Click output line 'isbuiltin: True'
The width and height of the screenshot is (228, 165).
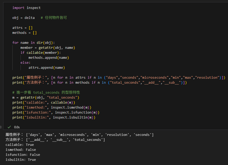point(21,160)
